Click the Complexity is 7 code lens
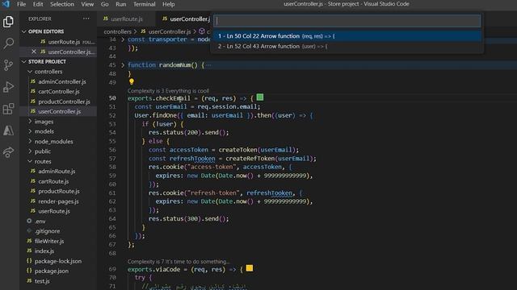Viewport: 517px width, 290px height. (179, 261)
